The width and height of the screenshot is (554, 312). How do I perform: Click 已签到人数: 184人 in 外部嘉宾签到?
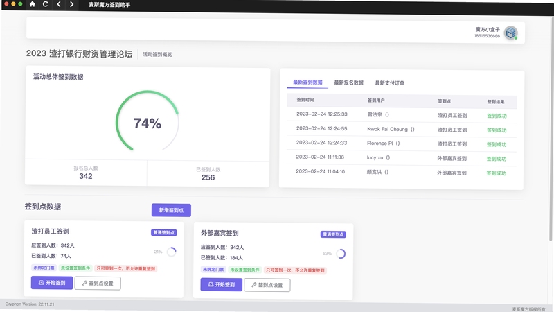pyautogui.click(x=222, y=257)
